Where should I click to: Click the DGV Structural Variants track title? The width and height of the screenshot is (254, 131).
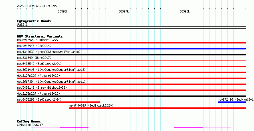click(40, 36)
